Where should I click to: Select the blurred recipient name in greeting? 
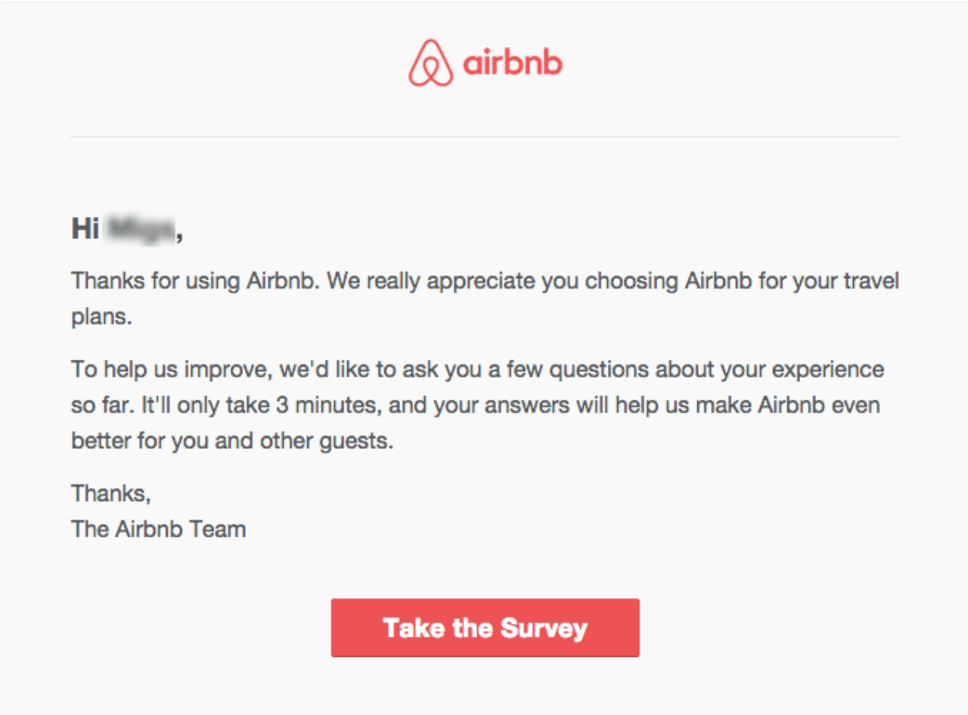tap(141, 228)
